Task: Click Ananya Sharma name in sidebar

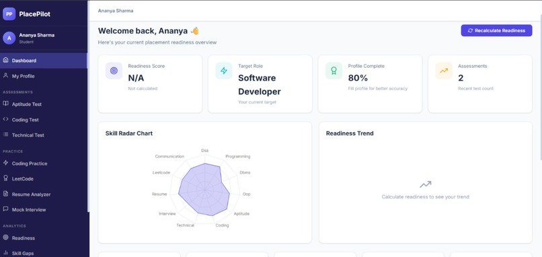Action: coord(36,35)
